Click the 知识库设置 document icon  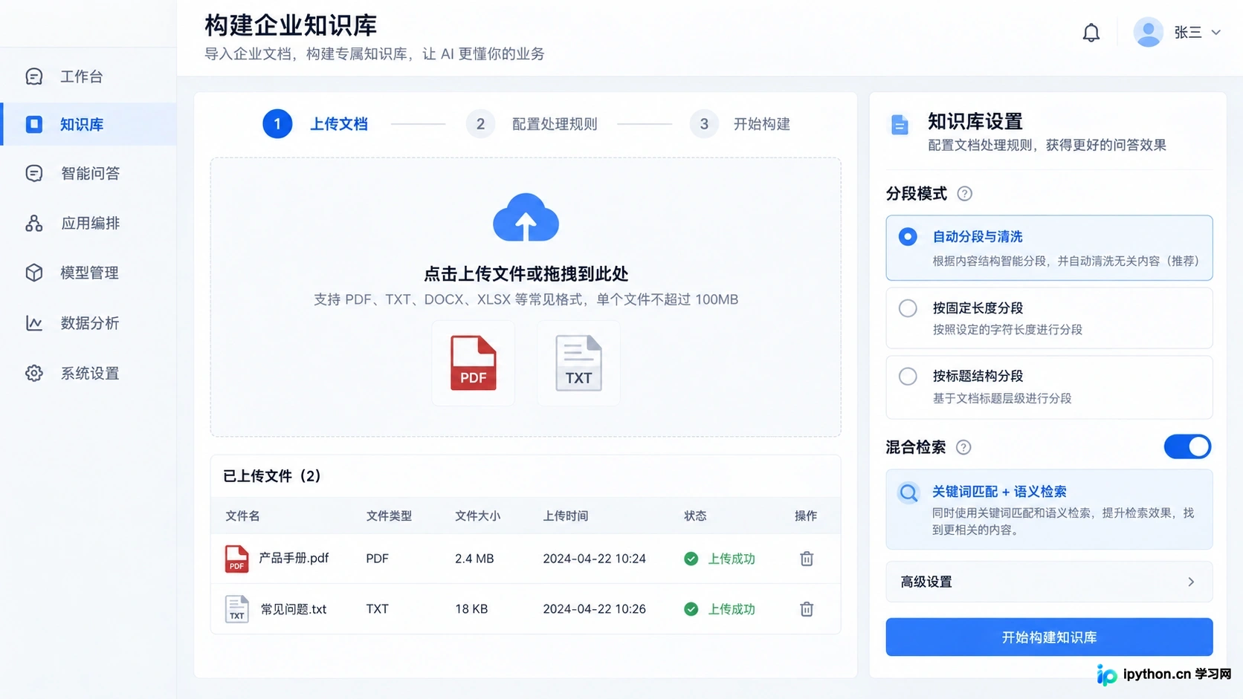click(x=900, y=125)
